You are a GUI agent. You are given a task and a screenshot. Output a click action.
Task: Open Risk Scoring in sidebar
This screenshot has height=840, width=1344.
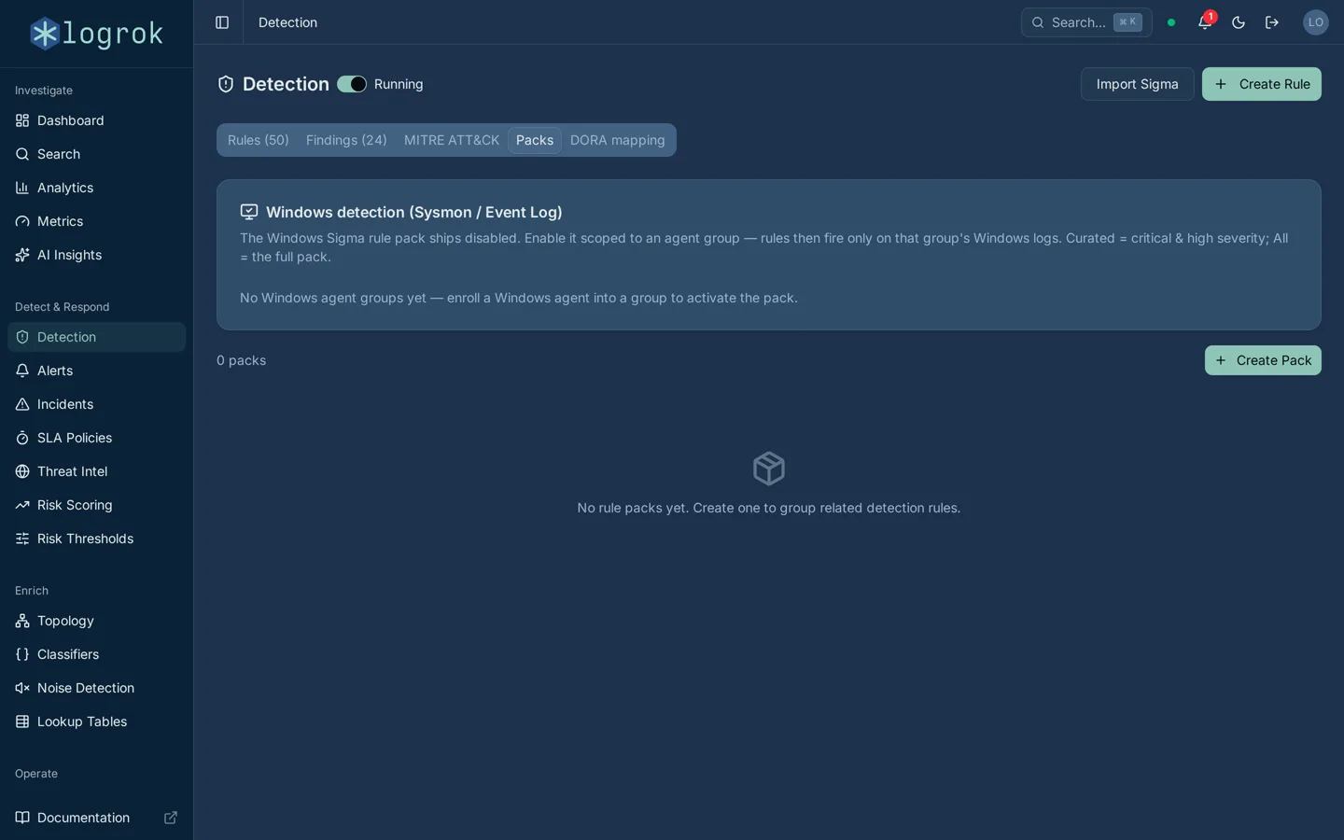(x=96, y=505)
